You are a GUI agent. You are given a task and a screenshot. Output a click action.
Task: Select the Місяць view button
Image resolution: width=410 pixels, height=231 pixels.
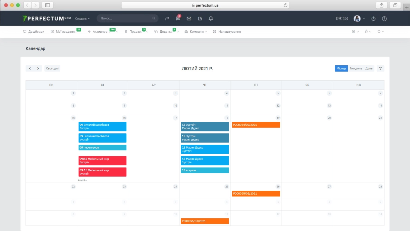[341, 69]
